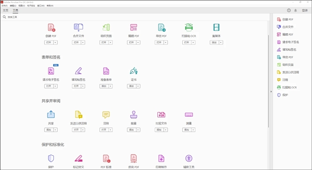
Task: Expand the dropdown arrow under 编辑 PDF
Action: (x=138, y=42)
